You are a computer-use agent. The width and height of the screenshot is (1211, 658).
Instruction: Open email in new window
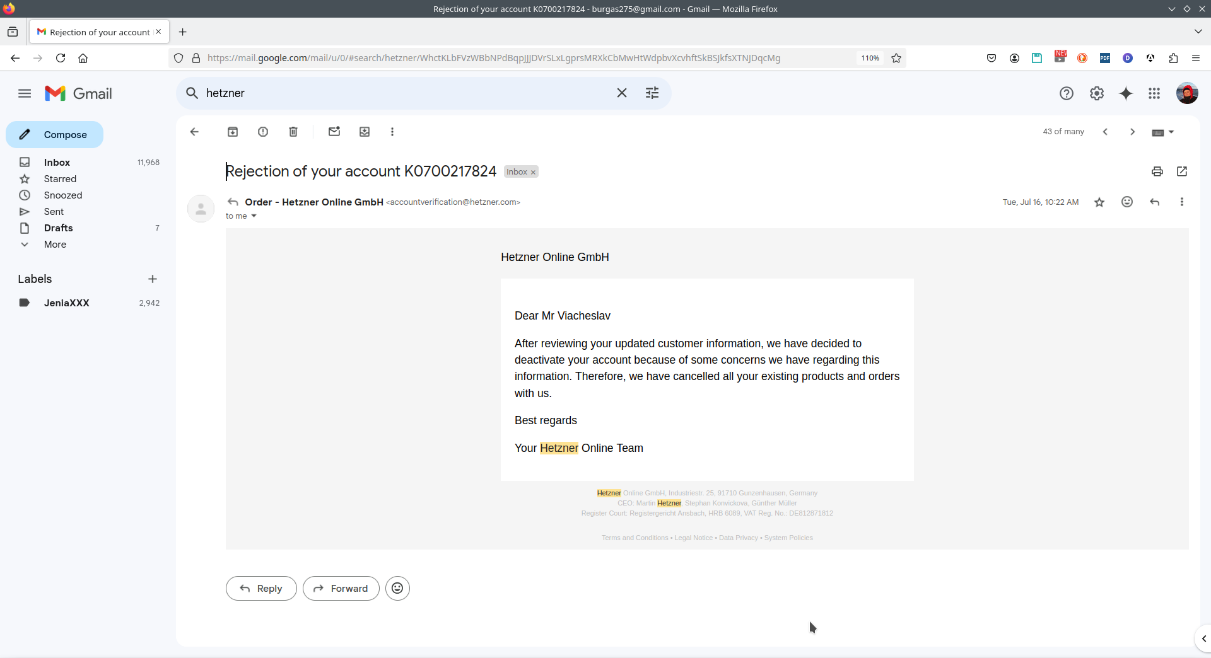click(x=1182, y=171)
